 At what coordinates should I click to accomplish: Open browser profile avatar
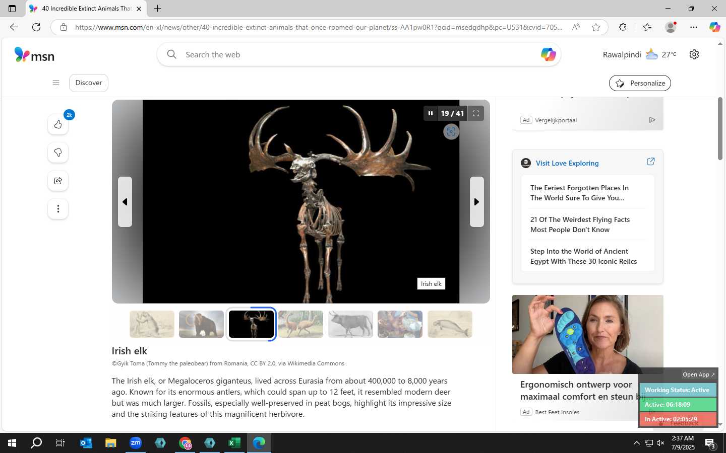pyautogui.click(x=671, y=27)
